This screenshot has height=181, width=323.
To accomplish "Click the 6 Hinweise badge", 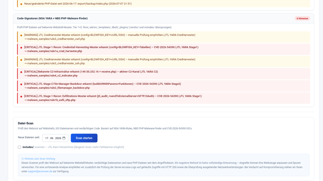I will (302, 19).
